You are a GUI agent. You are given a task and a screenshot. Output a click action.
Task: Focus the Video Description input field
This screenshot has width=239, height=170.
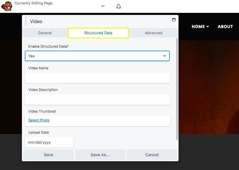point(97,99)
